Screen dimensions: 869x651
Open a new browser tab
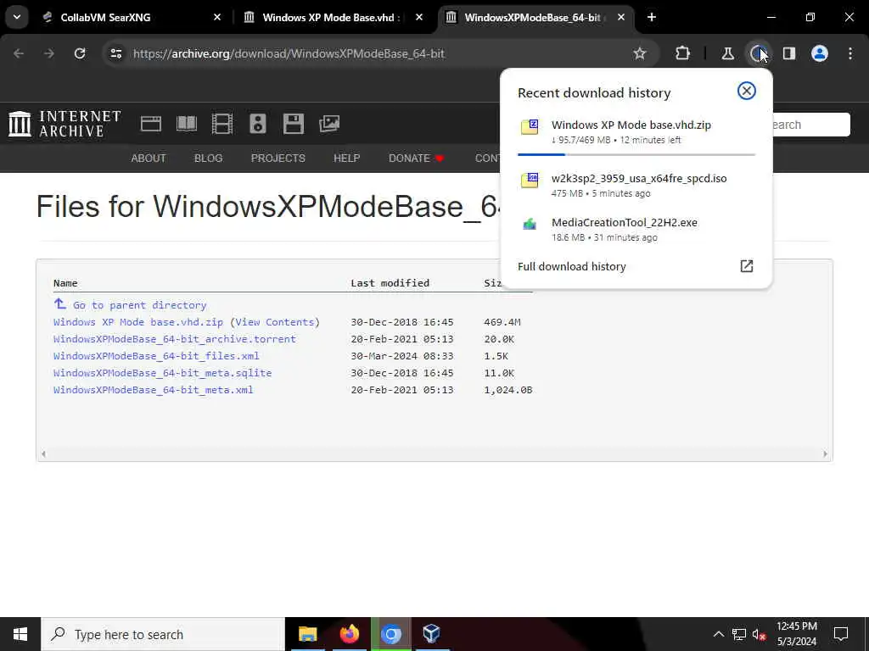[x=652, y=17]
